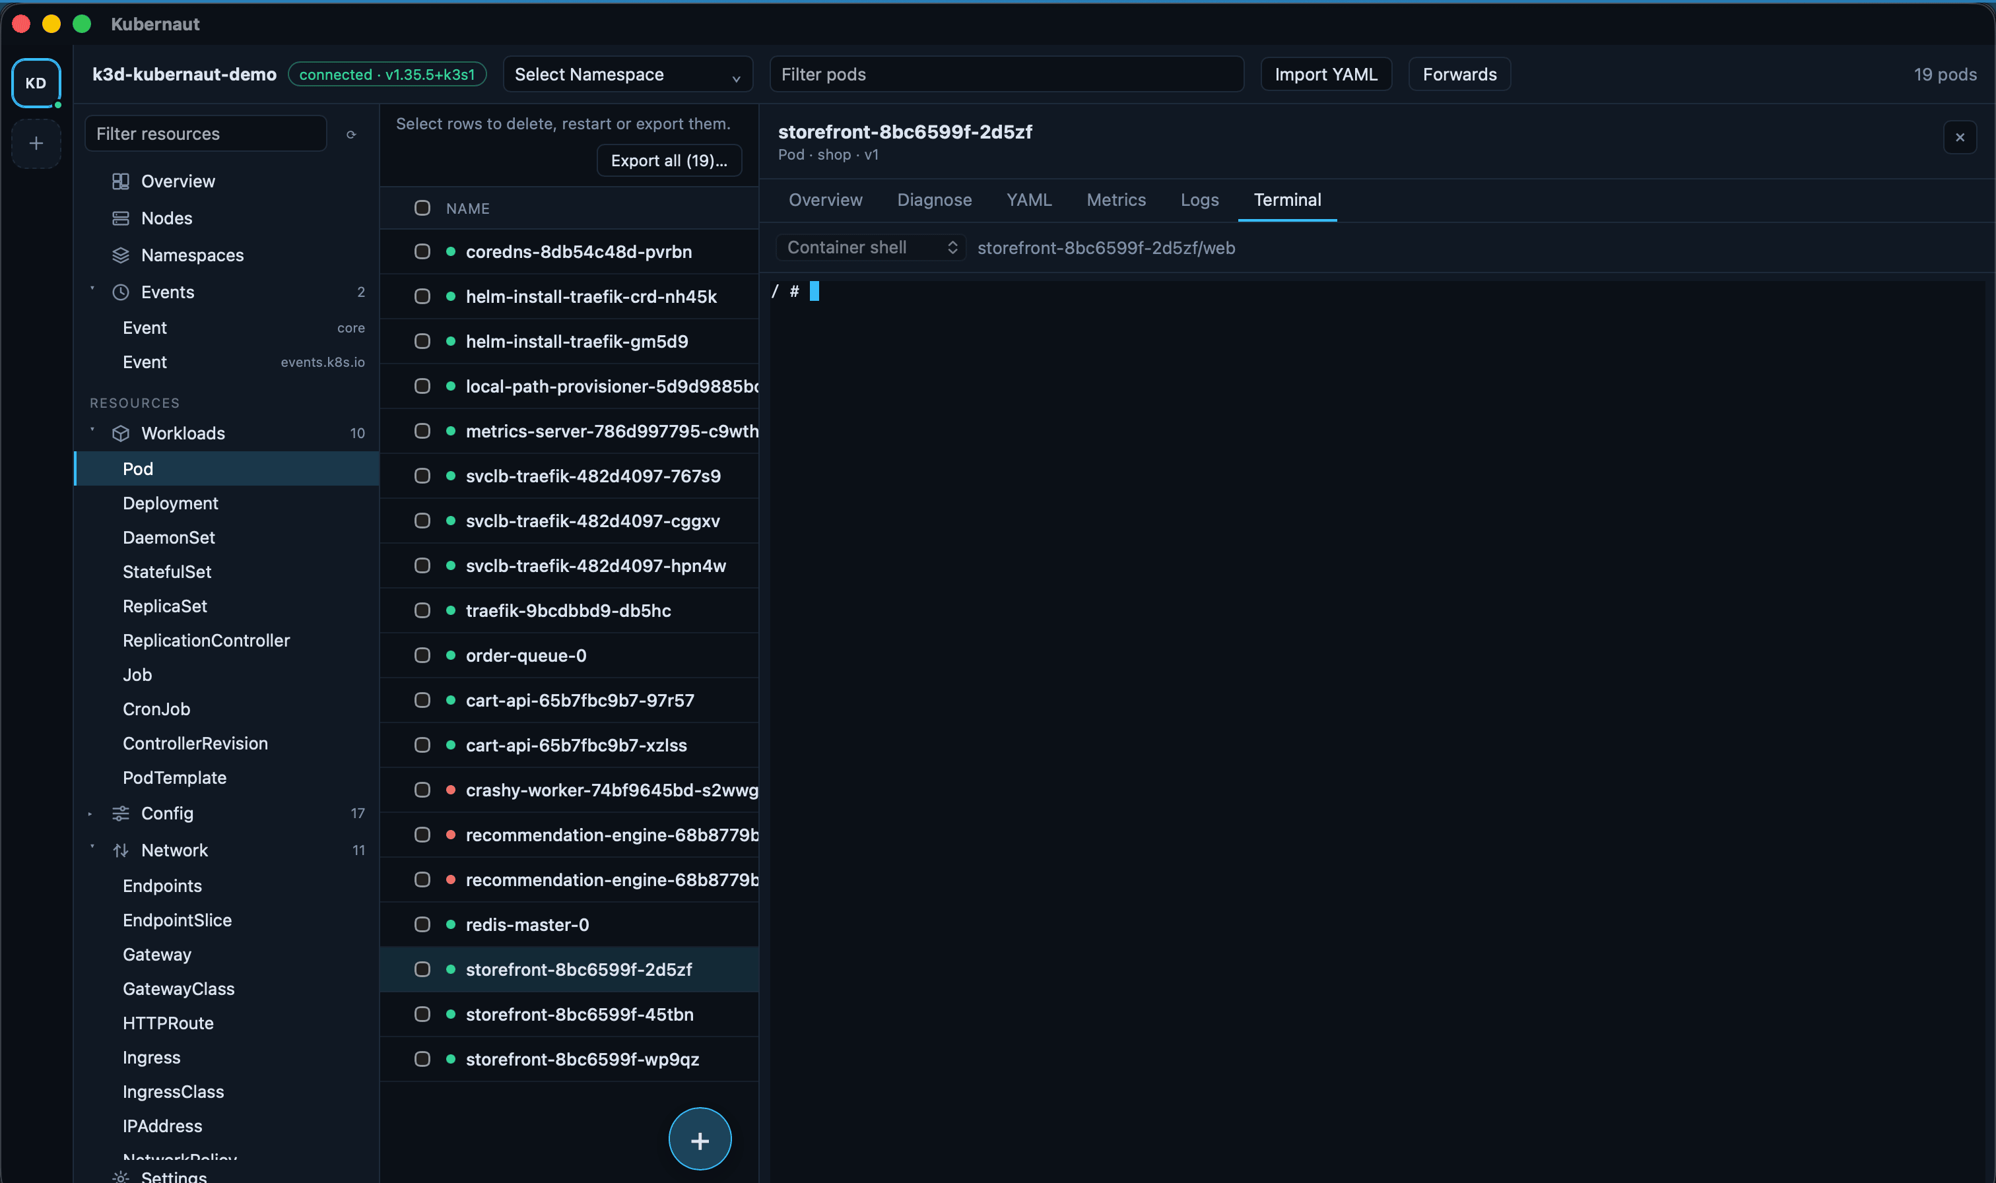
Task: Click the Network arrows icon
Action: tap(120, 850)
